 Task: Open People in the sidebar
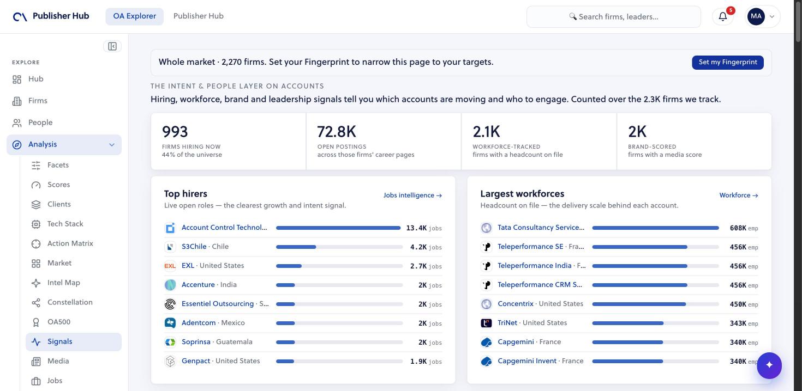pos(64,123)
